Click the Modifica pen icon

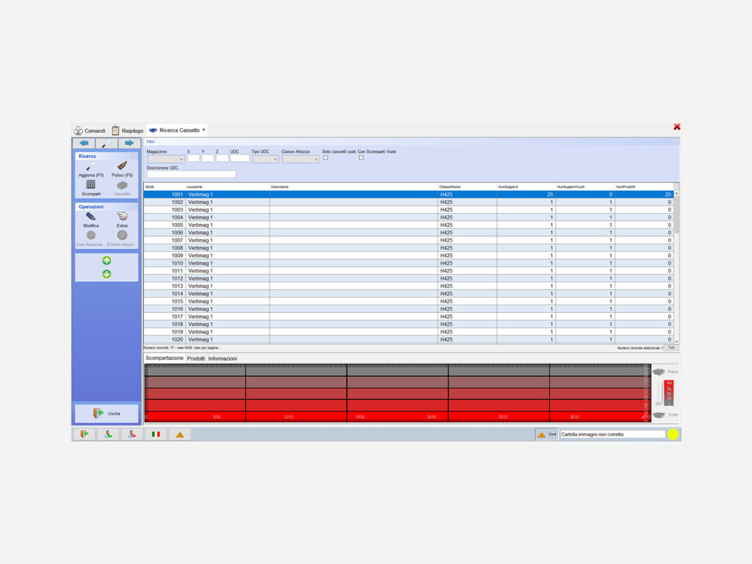click(90, 217)
